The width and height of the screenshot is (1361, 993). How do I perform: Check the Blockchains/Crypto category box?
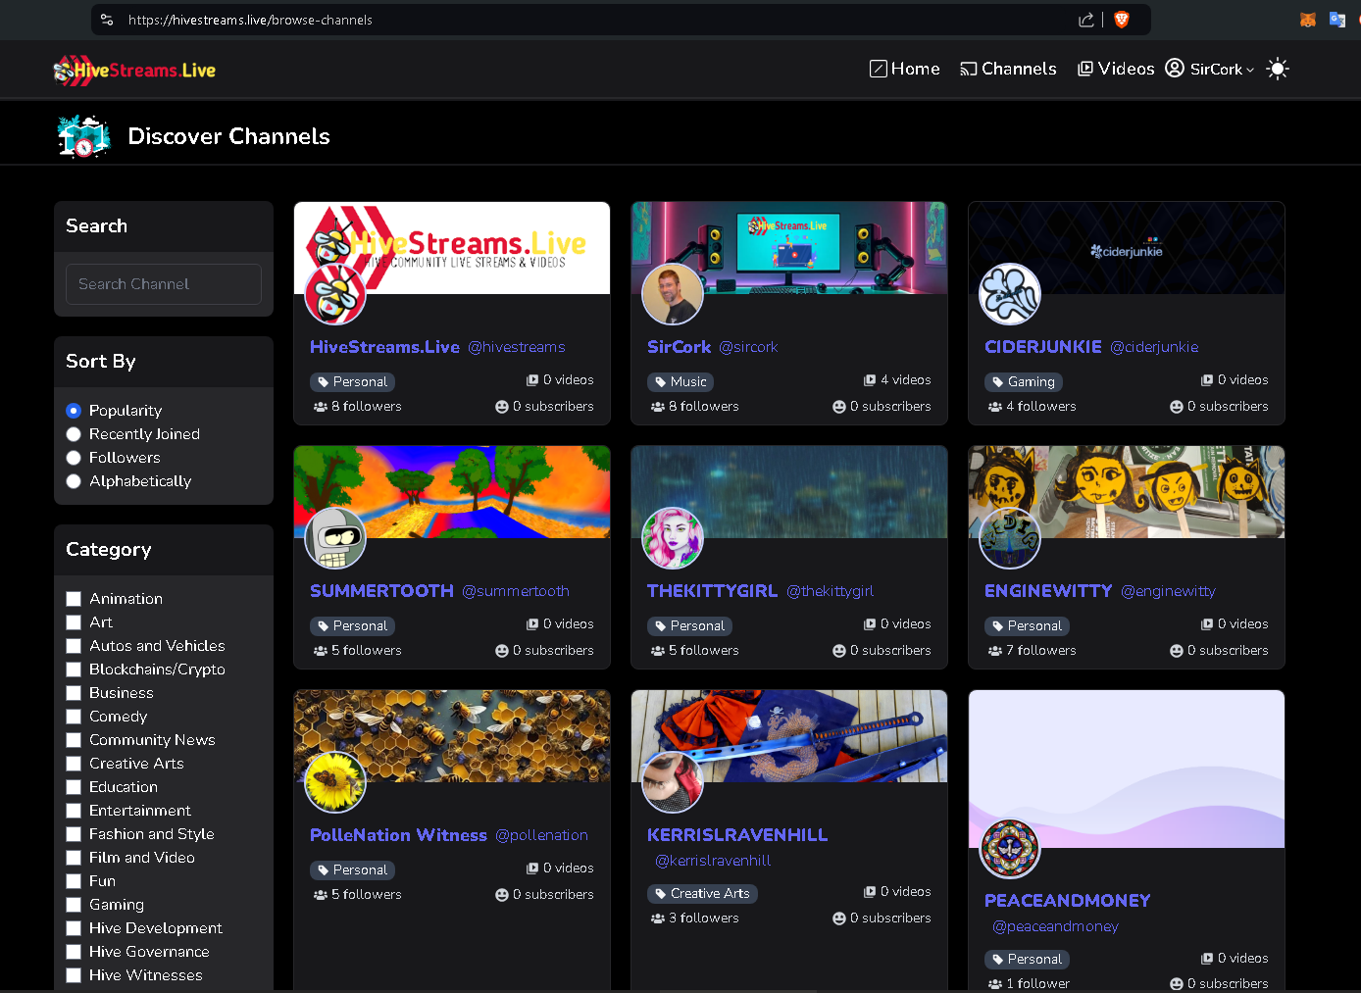(74, 670)
